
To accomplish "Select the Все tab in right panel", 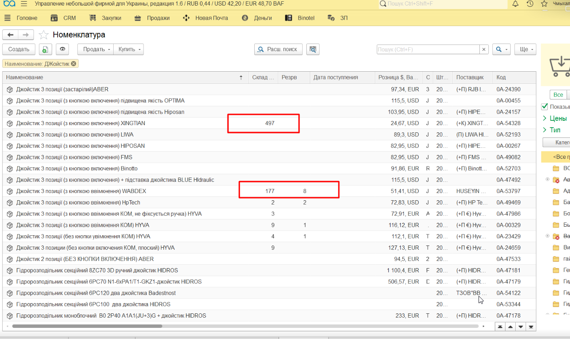I will click(x=558, y=95).
